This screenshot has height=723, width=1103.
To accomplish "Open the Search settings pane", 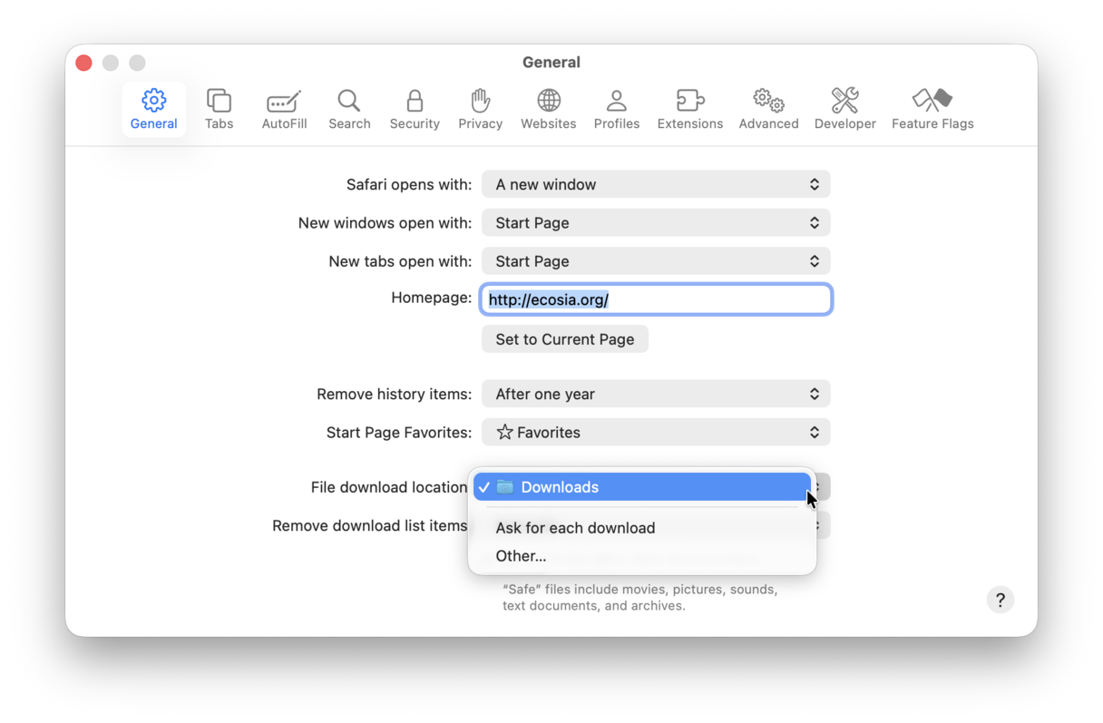I will [349, 109].
